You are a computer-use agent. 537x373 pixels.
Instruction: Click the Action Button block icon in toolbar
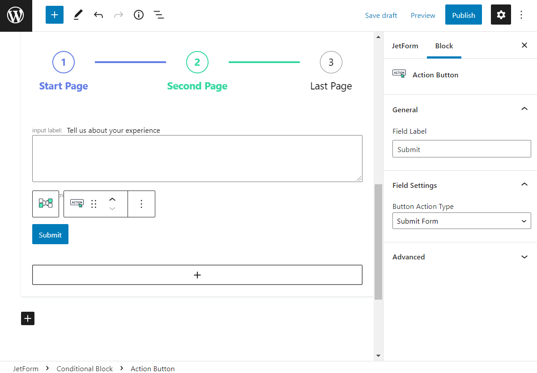point(77,203)
